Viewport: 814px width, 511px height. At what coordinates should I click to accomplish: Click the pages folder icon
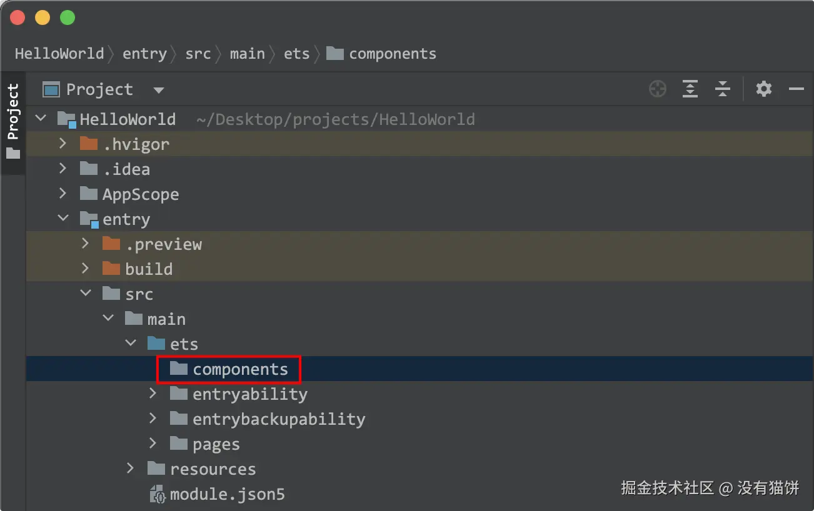coord(179,444)
